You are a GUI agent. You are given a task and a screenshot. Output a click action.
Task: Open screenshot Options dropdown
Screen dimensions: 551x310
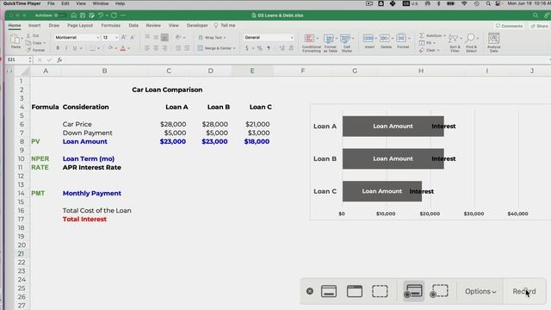[x=480, y=291]
